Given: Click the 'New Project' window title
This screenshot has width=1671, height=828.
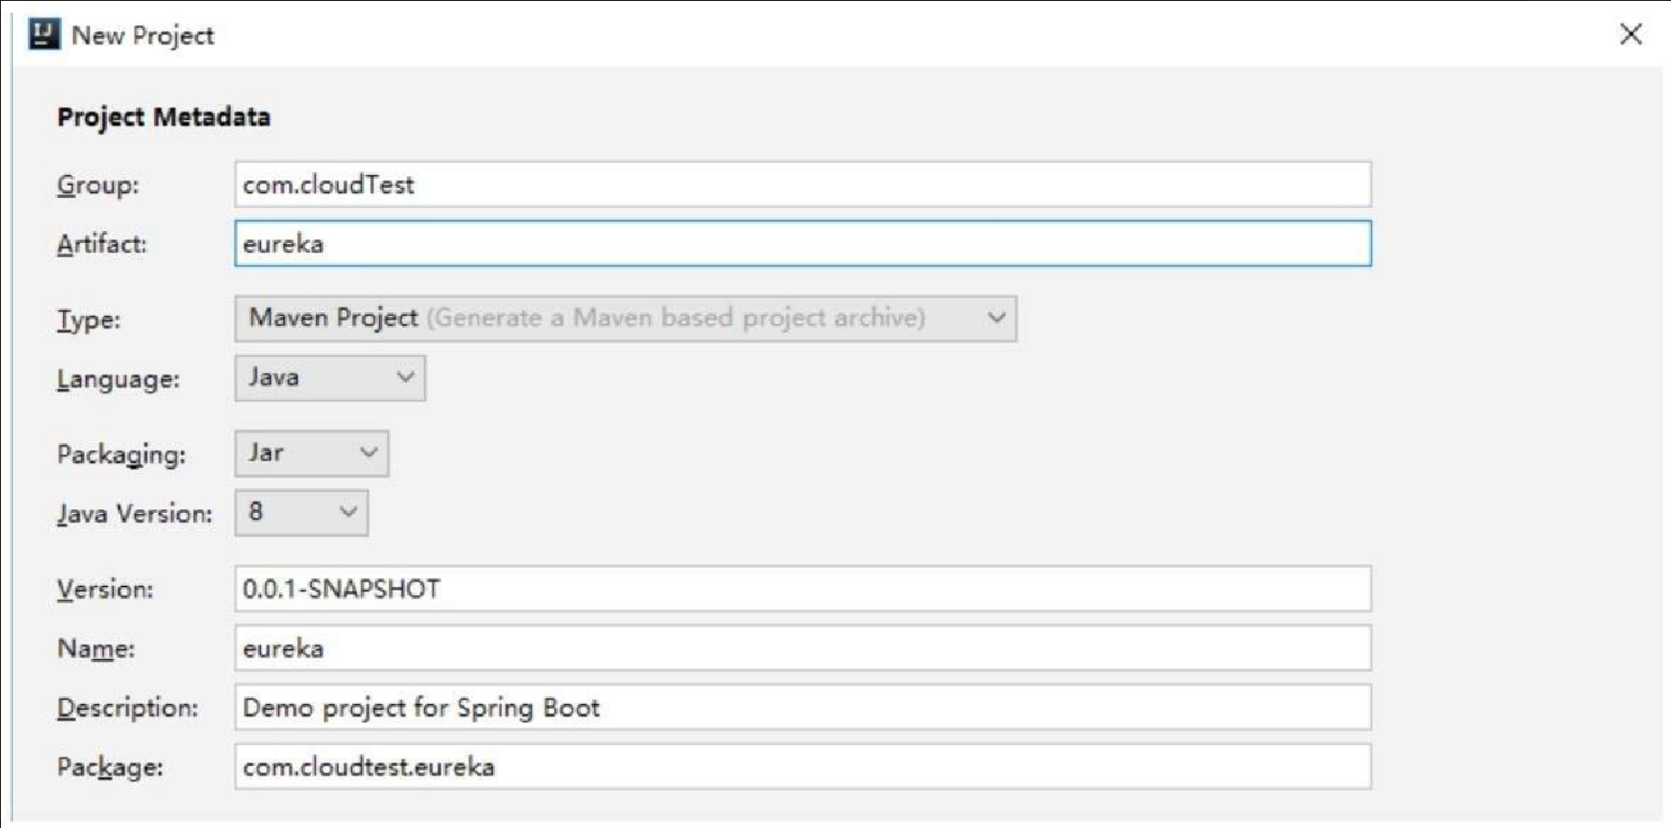Looking at the screenshot, I should click(x=143, y=35).
